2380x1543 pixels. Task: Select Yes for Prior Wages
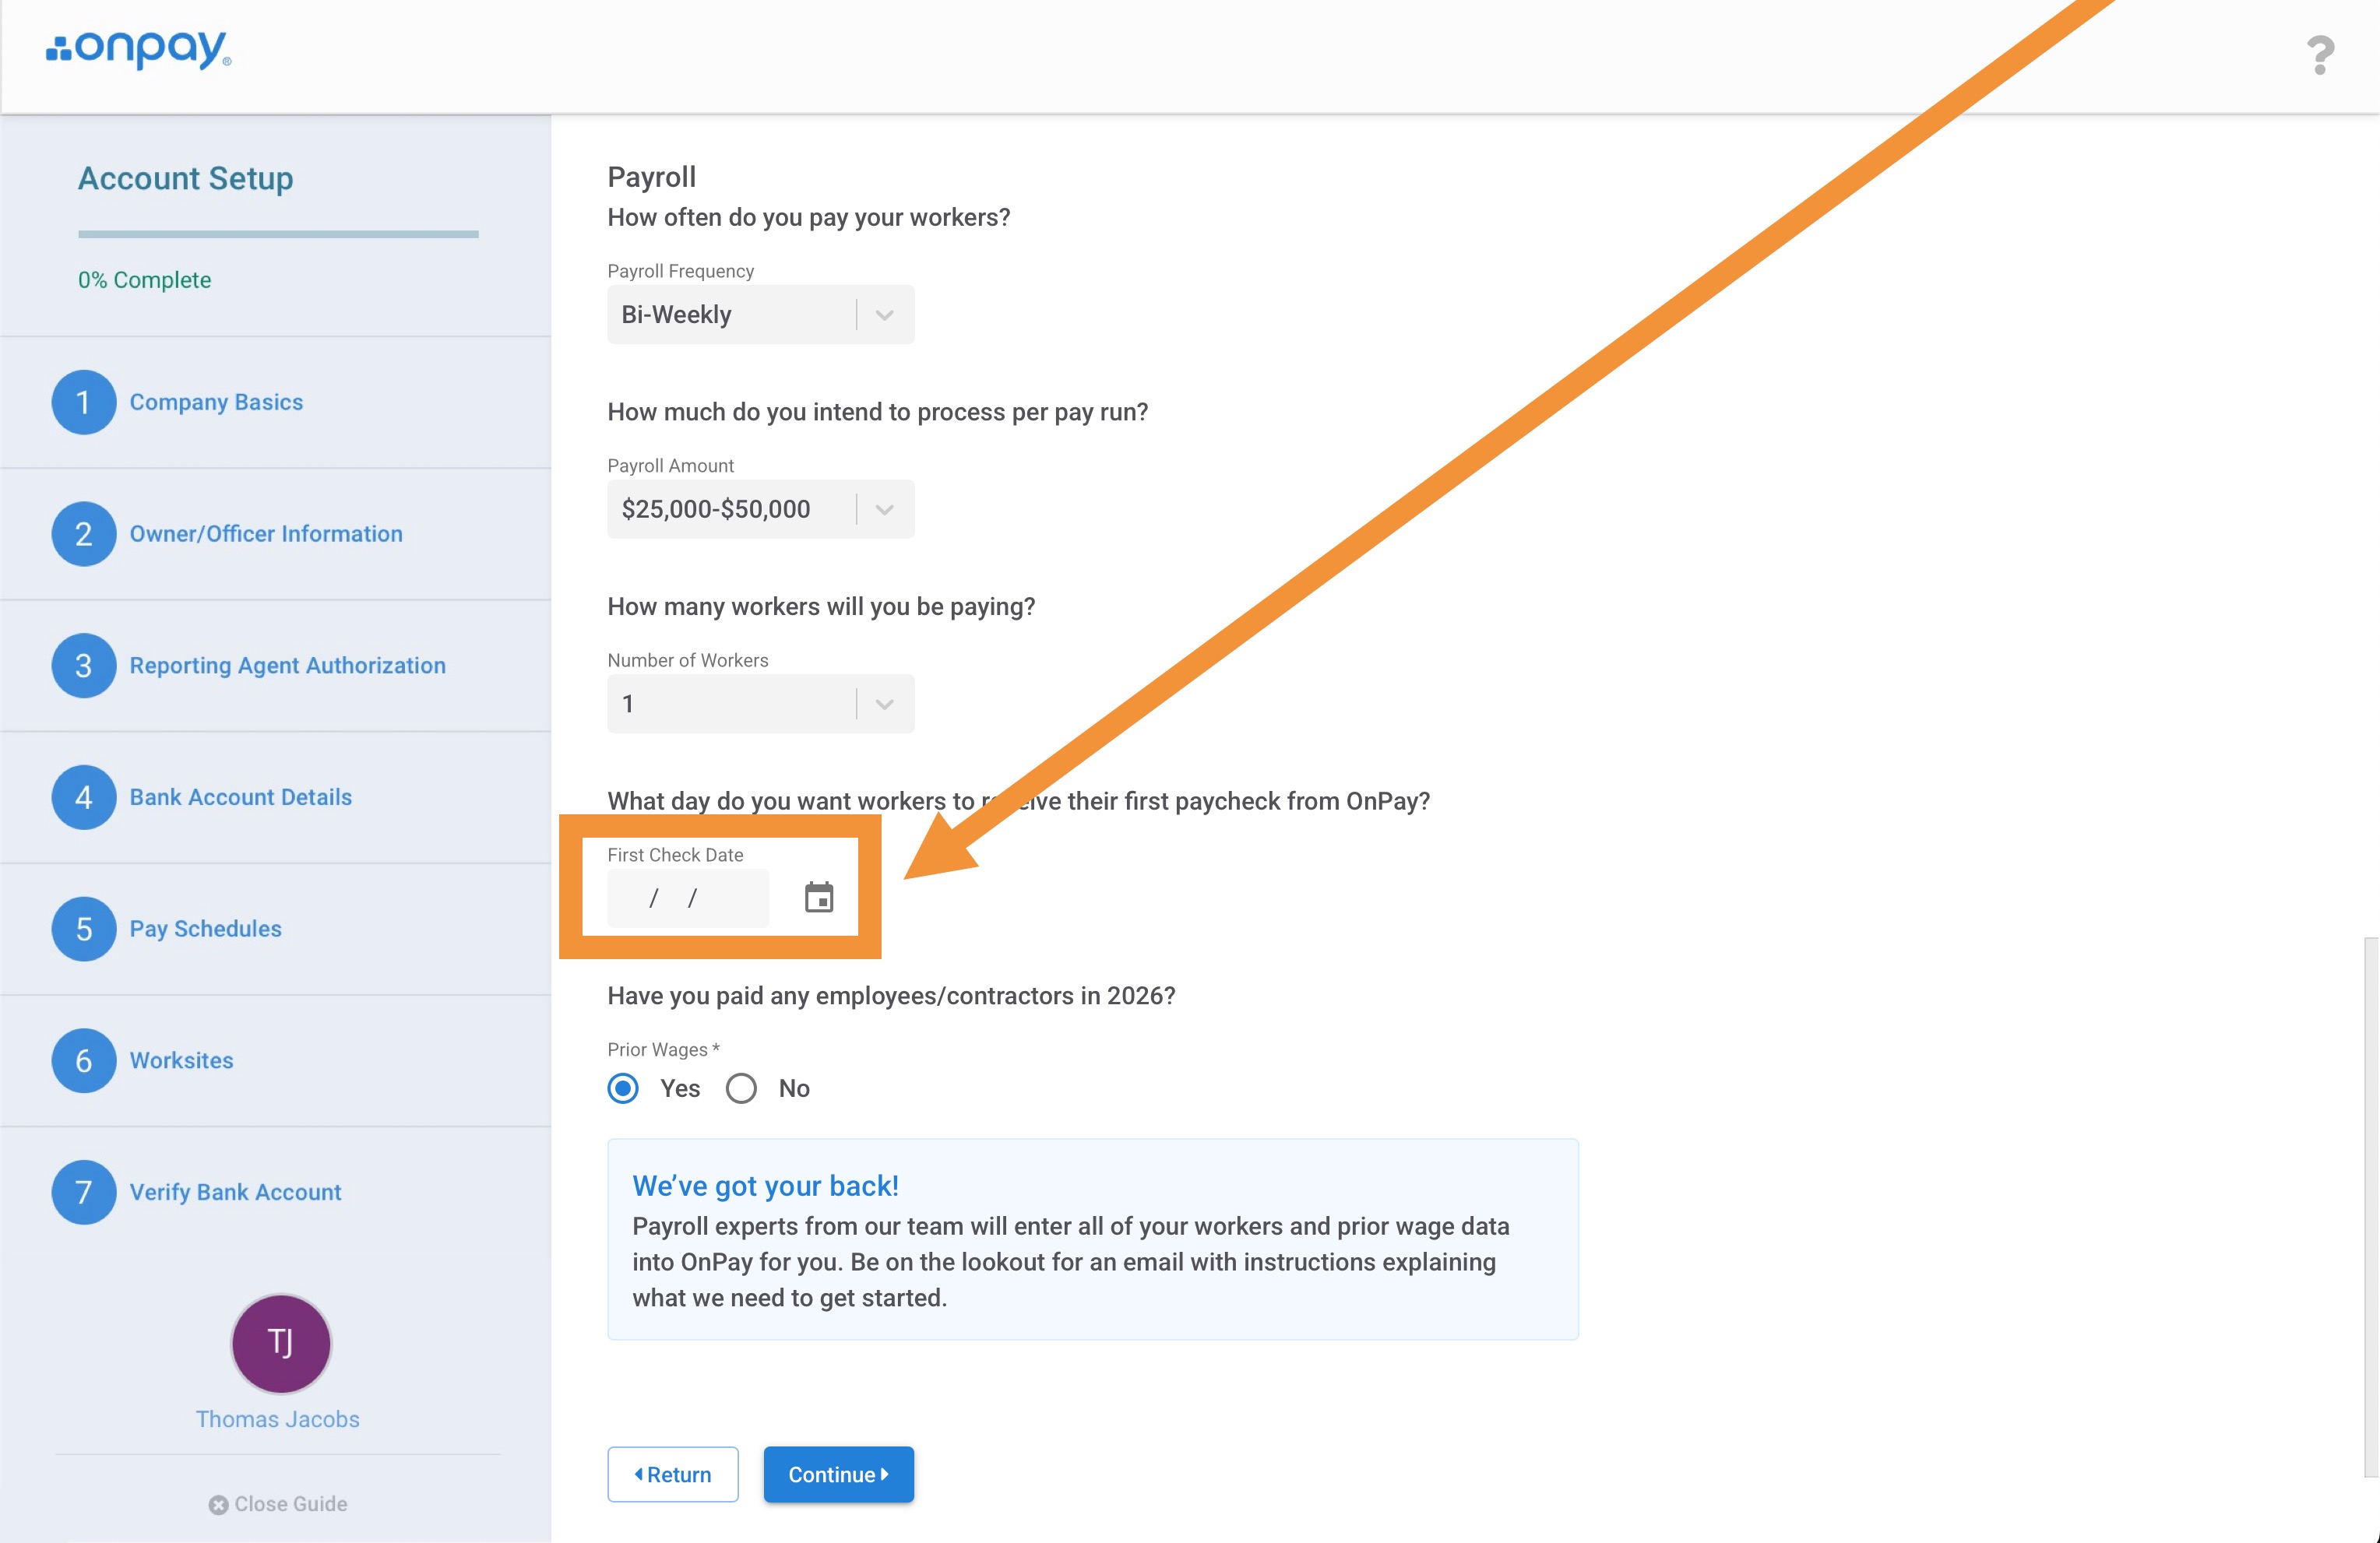624,1088
